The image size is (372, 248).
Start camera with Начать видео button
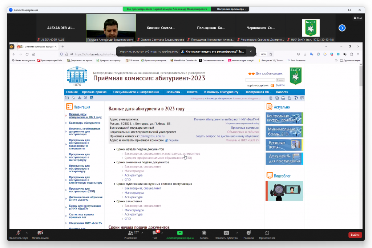tap(40, 235)
